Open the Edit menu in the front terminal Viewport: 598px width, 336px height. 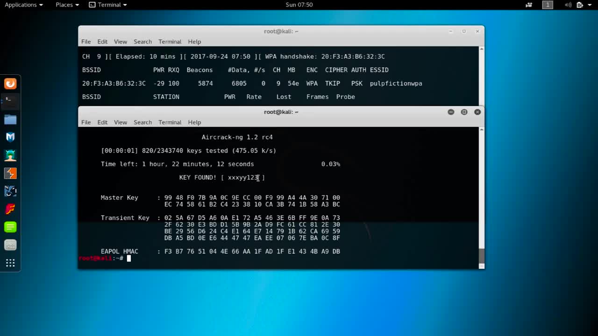click(102, 122)
